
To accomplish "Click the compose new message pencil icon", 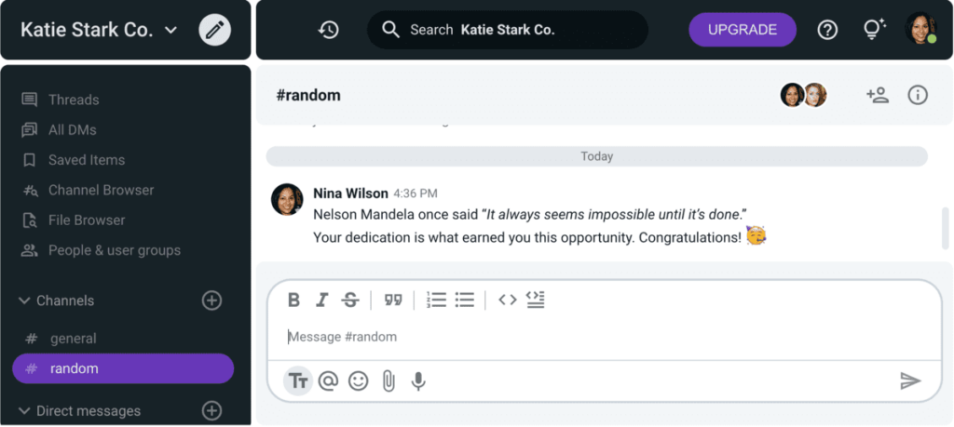I will point(215,30).
